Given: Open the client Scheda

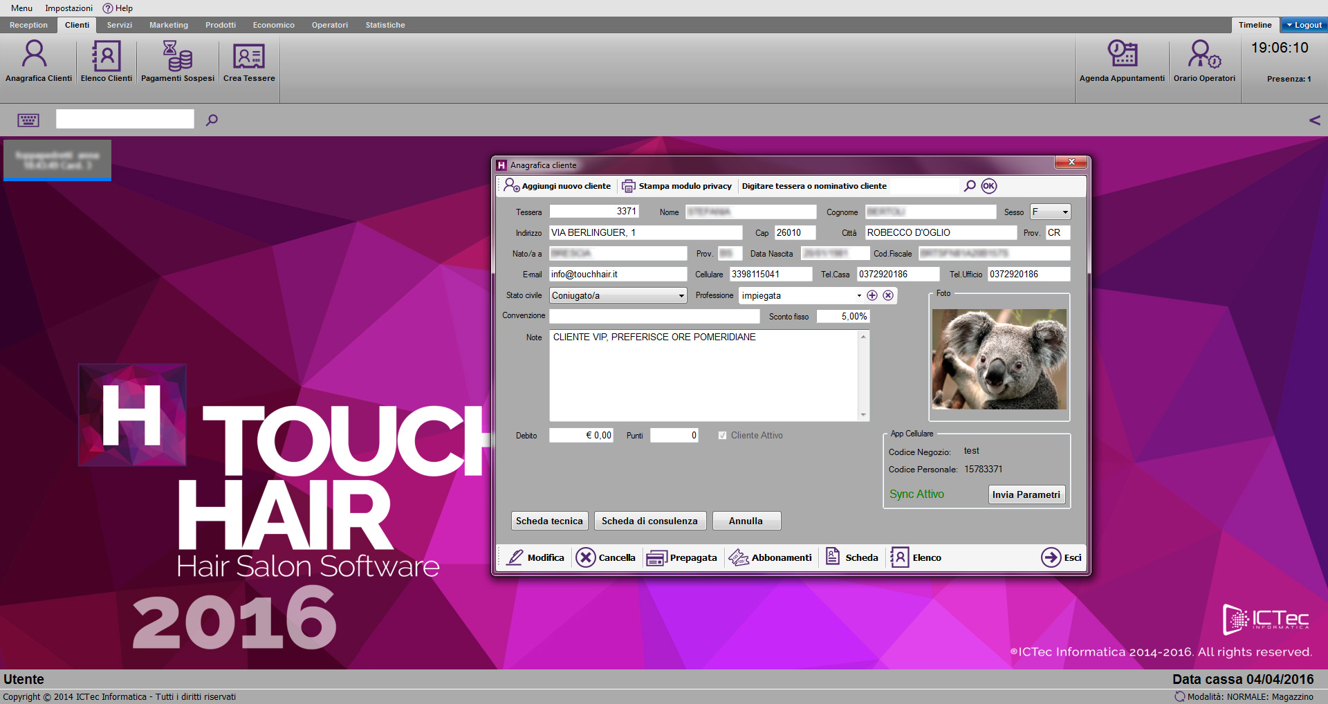Looking at the screenshot, I should 852,557.
